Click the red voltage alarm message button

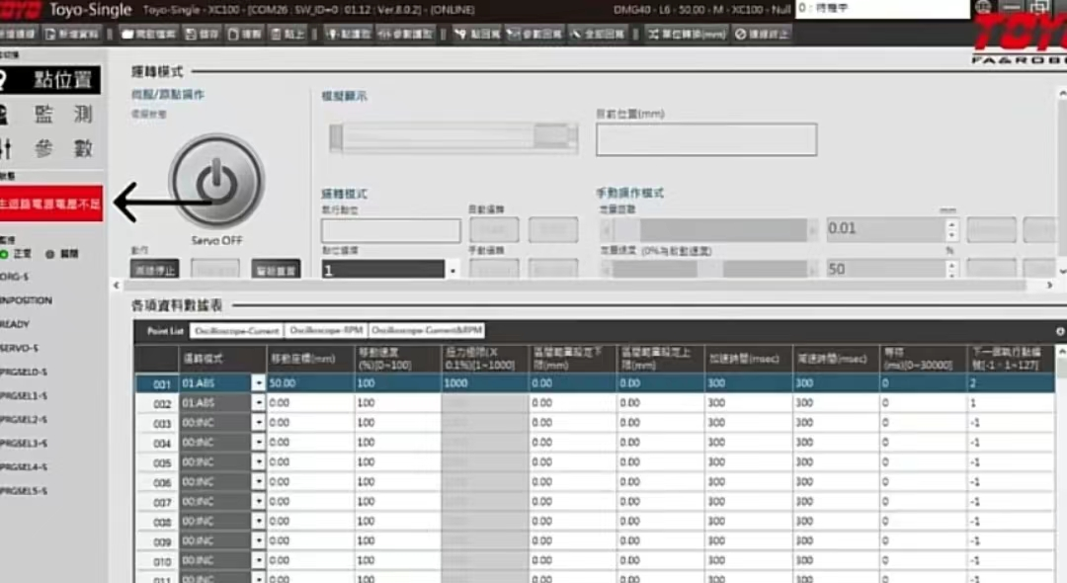click(51, 204)
